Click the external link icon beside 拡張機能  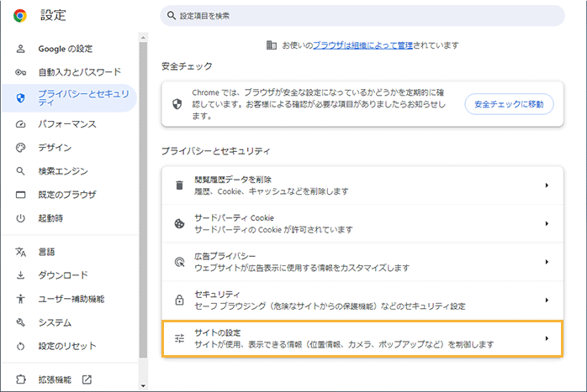coord(87,379)
